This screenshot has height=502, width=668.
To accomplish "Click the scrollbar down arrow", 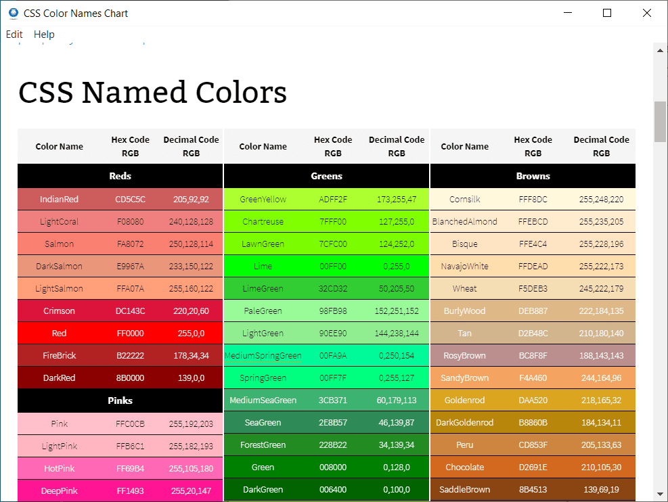I will point(660,495).
